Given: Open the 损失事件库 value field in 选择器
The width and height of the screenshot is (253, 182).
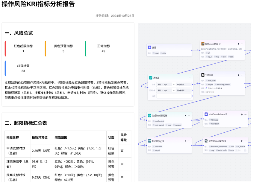Looking at the screenshot, I should pyautogui.click(x=183, y=90).
